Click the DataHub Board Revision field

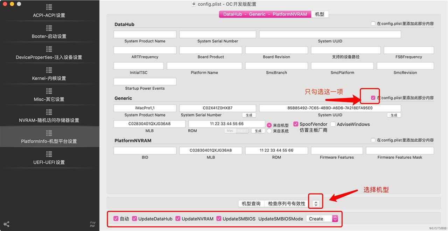point(276,50)
